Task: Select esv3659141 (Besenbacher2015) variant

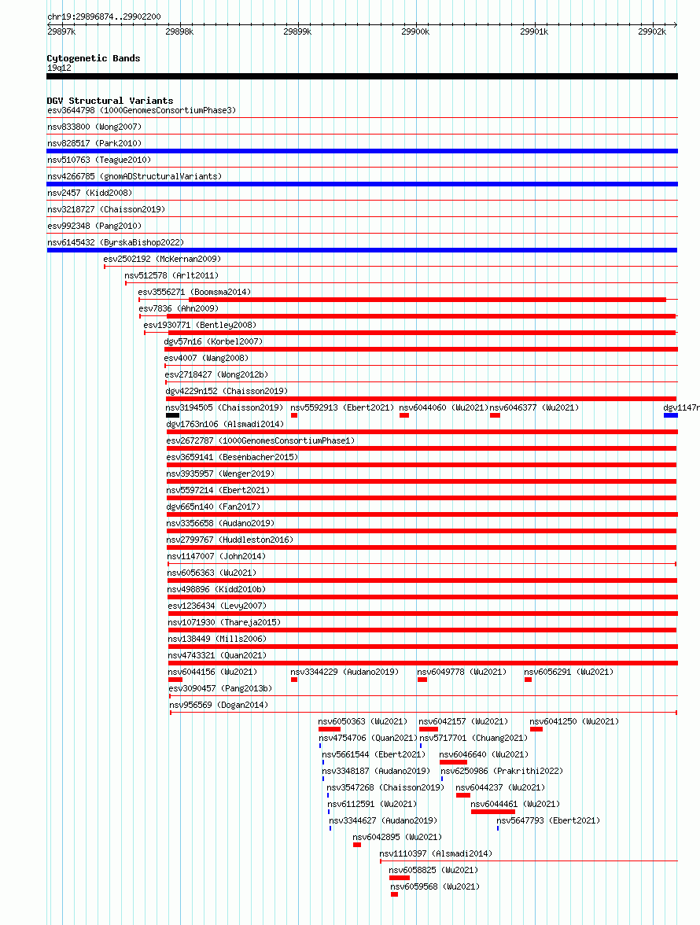Action: [x=232, y=457]
